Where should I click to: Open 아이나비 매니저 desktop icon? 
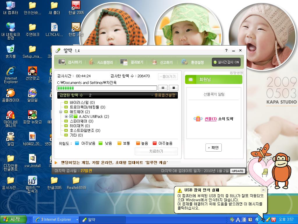click(11, 118)
